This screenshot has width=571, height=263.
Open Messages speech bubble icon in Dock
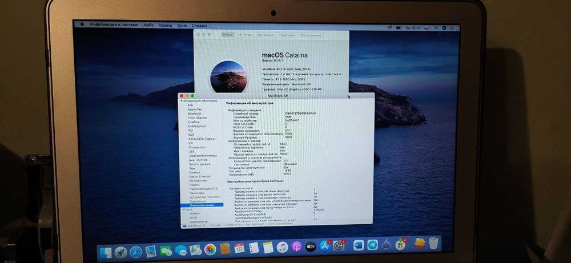tap(180, 250)
